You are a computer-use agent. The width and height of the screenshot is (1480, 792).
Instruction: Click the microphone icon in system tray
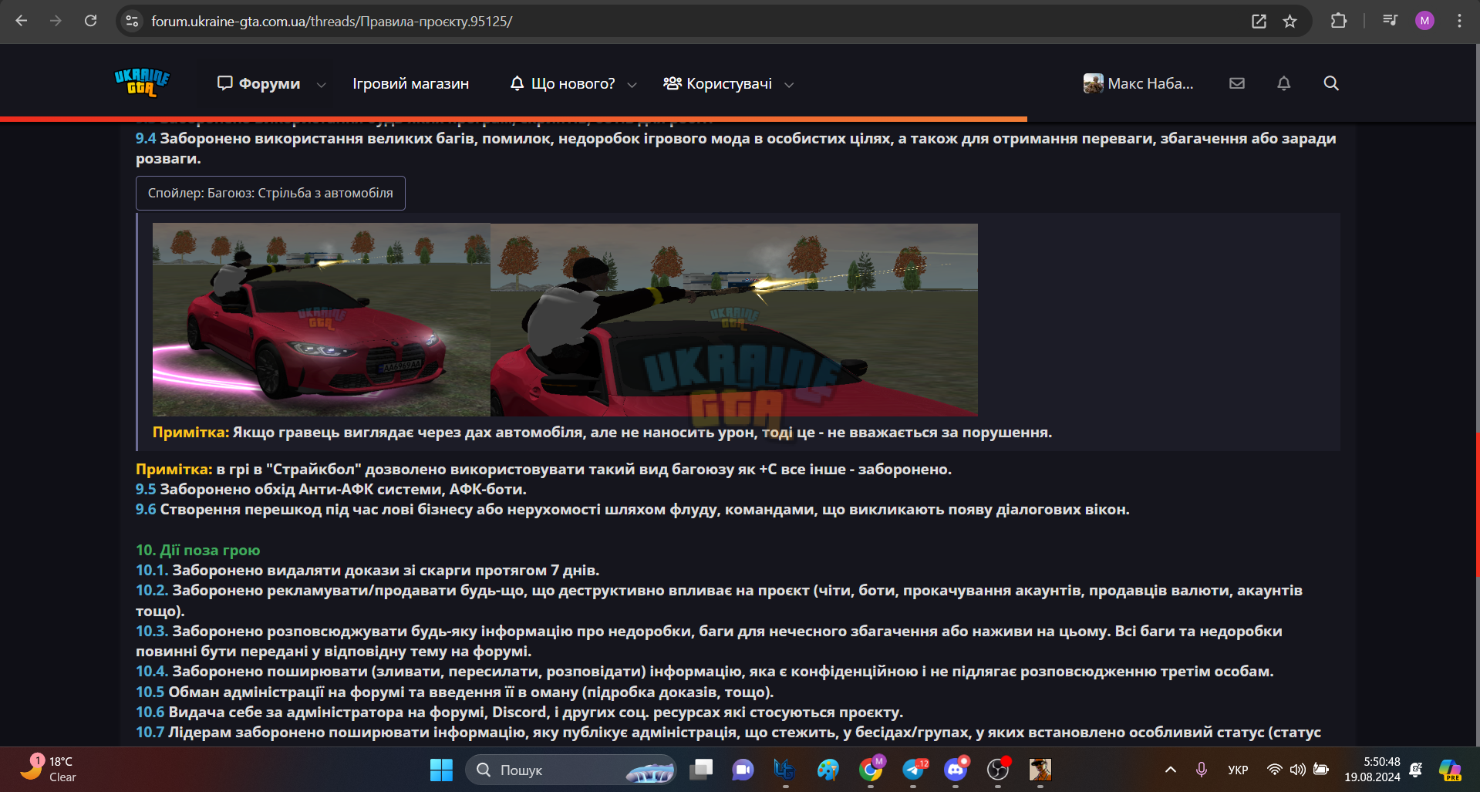click(x=1202, y=770)
